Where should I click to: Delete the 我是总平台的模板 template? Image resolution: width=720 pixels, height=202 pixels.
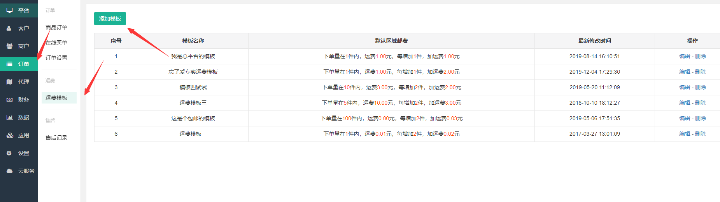tap(701, 56)
